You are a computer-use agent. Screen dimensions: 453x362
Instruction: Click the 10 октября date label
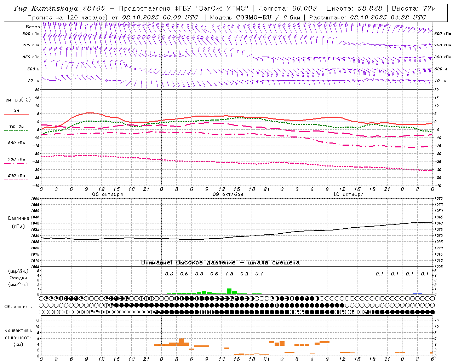pos(348,194)
